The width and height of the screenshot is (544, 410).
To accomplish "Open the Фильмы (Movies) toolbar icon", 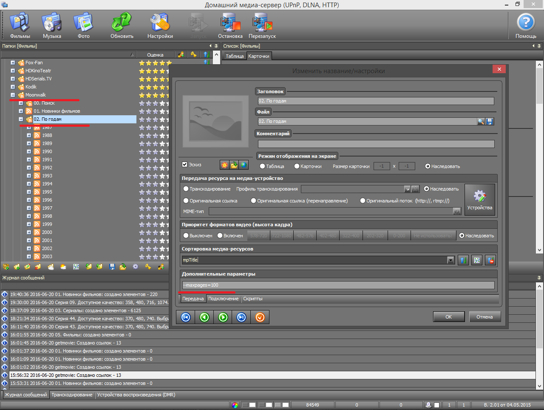I will coord(20,26).
